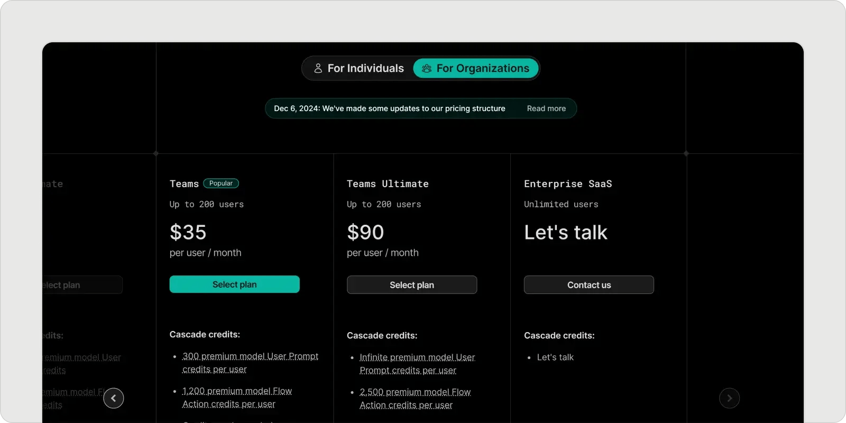Switch to the For Individuals tab label

[365, 68]
